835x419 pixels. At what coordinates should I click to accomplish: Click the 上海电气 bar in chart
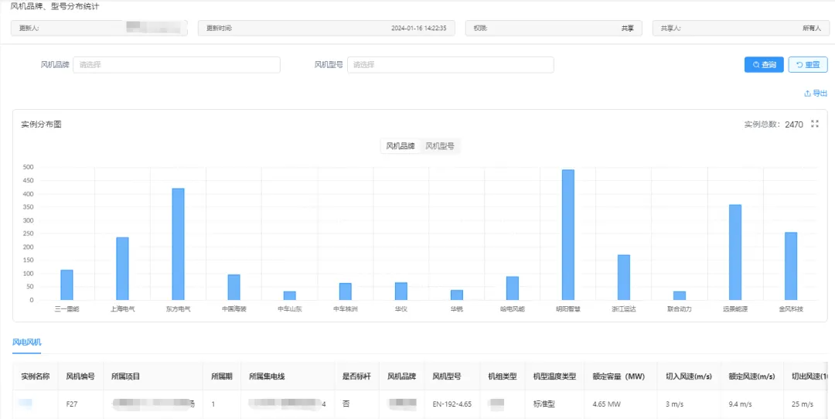(x=122, y=269)
